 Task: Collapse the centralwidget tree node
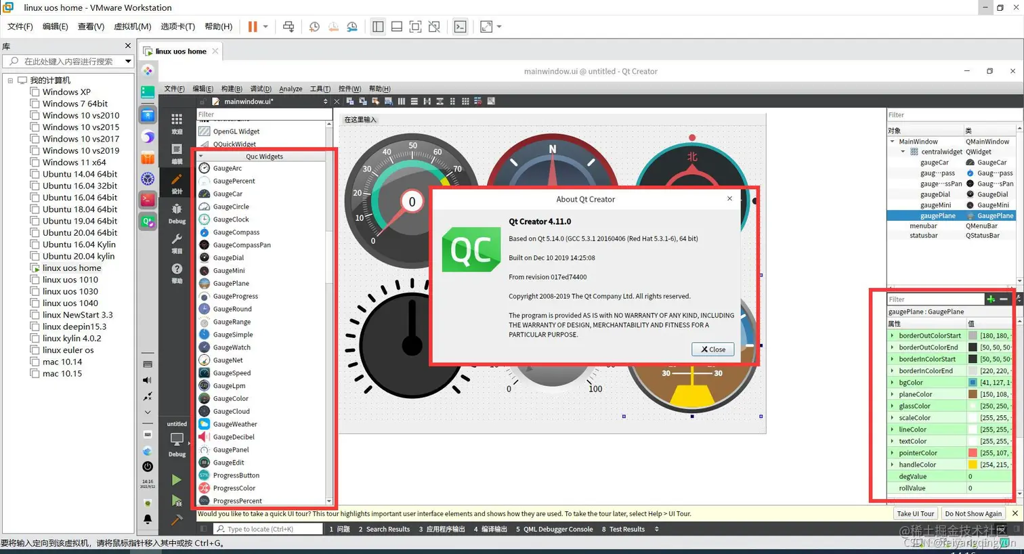903,152
